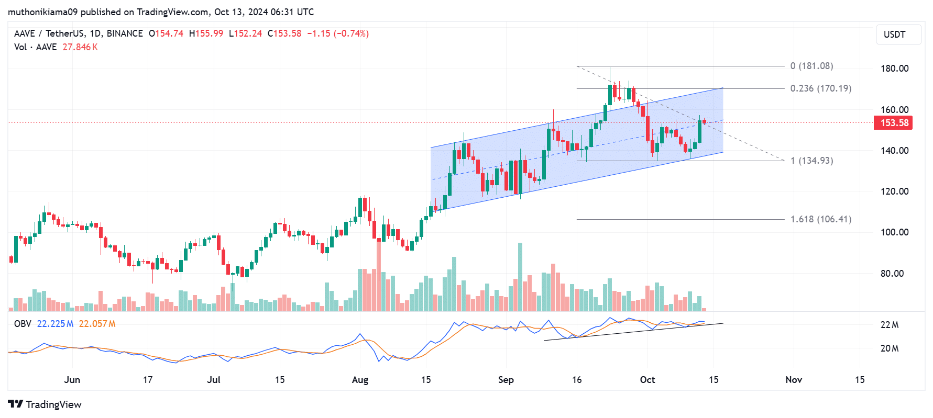This screenshot has width=933, height=418.
Task: Select the 0 (181.08) Fibonacci level label
Action: click(811, 66)
